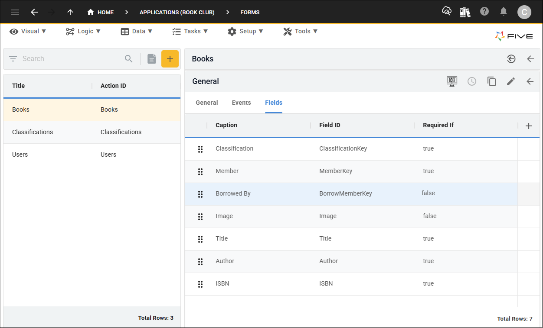Click the Field ID column header
The height and width of the screenshot is (328, 543).
click(x=330, y=125)
